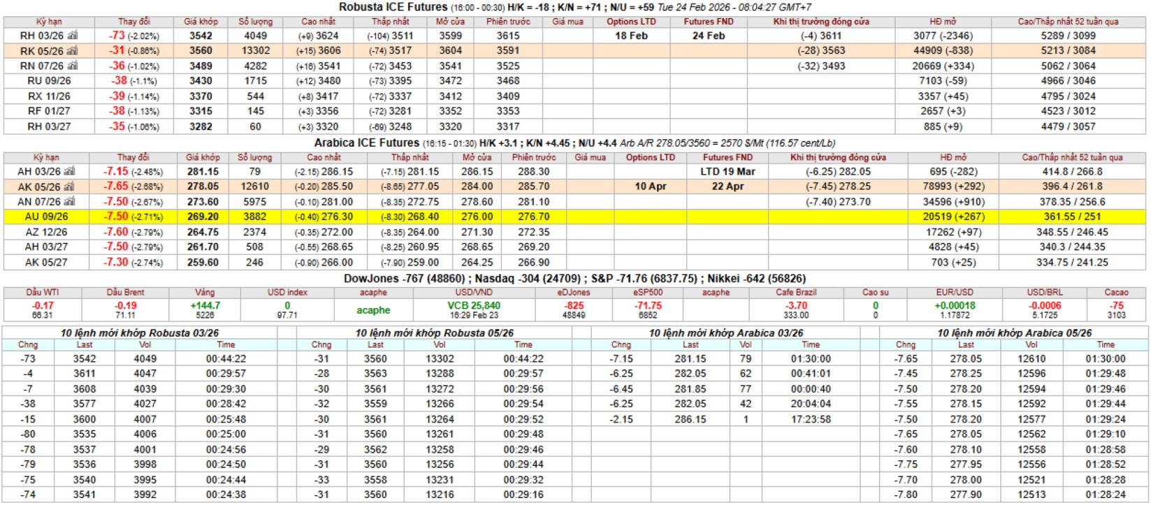This screenshot has height=505, width=1151.
Task: Click the EUR/USD rate value
Action: click(x=954, y=305)
